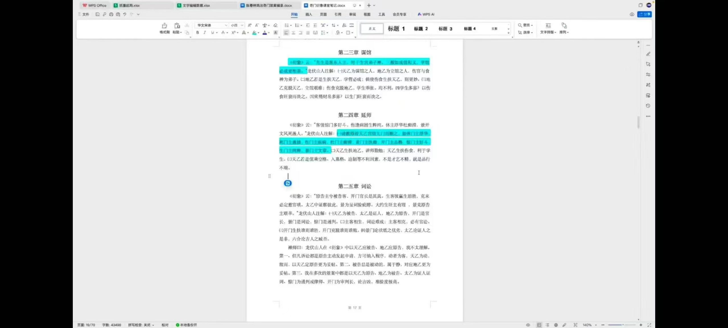Click the Print Preview icon

[x=118, y=14]
